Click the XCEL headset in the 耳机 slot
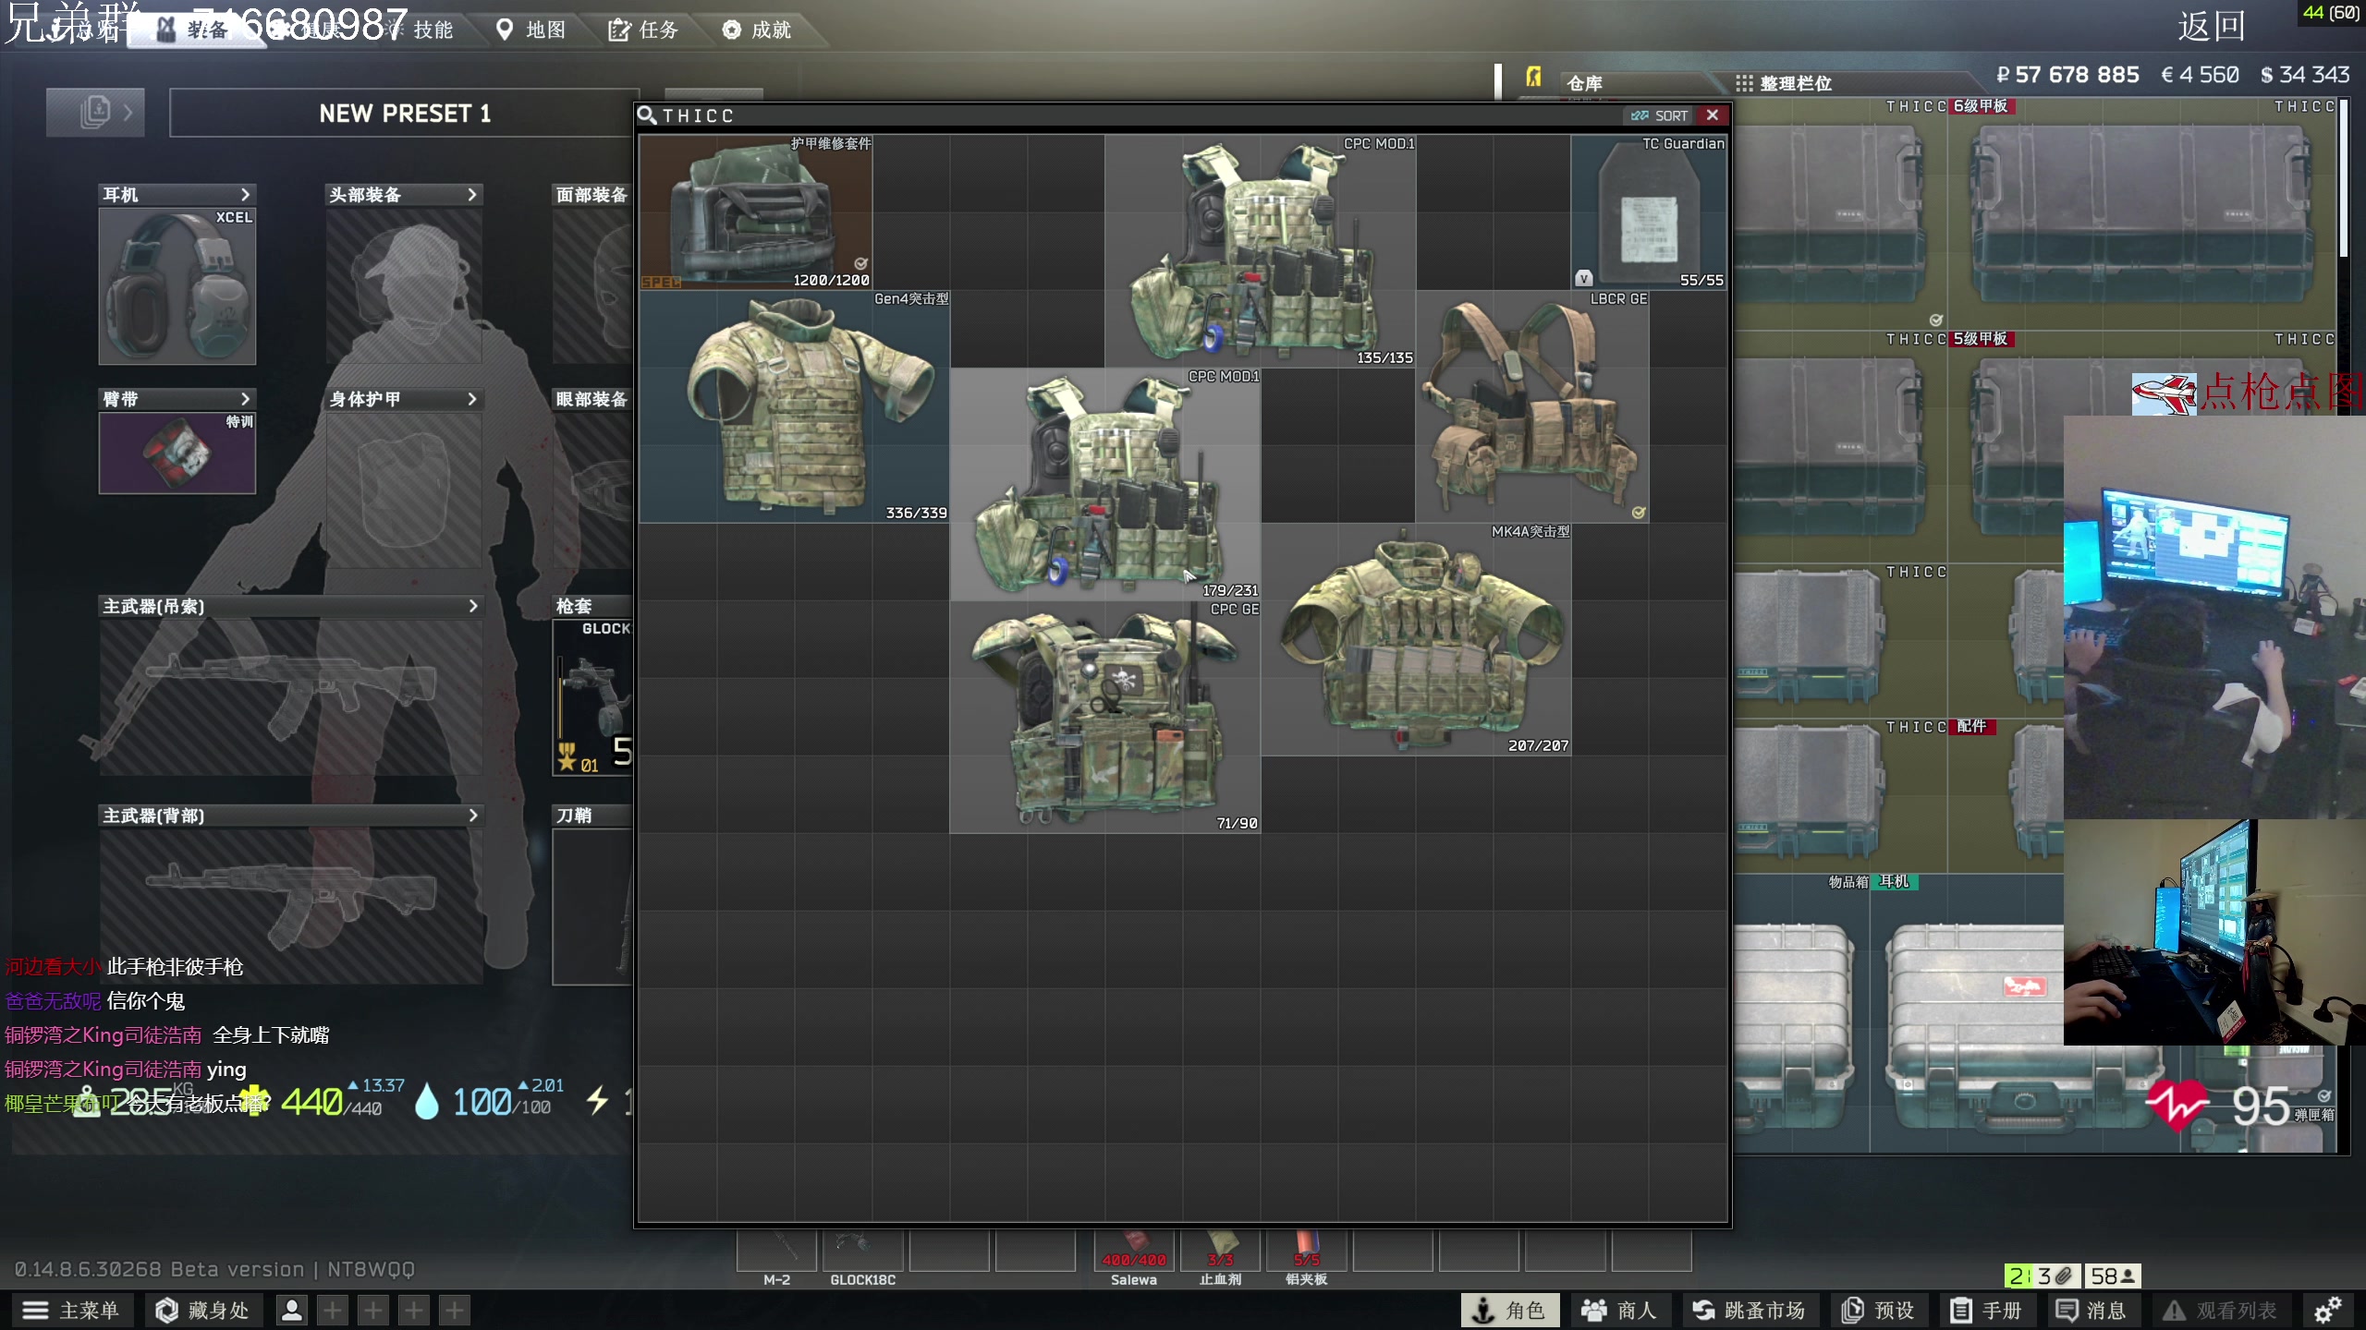Screen dimensions: 2366x1330 (x=177, y=286)
